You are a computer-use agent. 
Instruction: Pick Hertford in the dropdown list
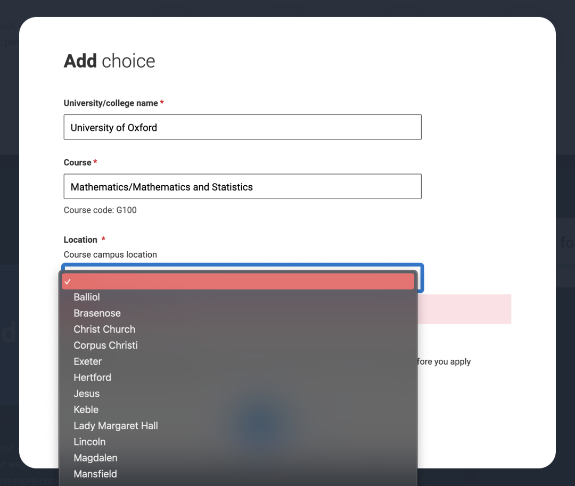click(x=238, y=378)
